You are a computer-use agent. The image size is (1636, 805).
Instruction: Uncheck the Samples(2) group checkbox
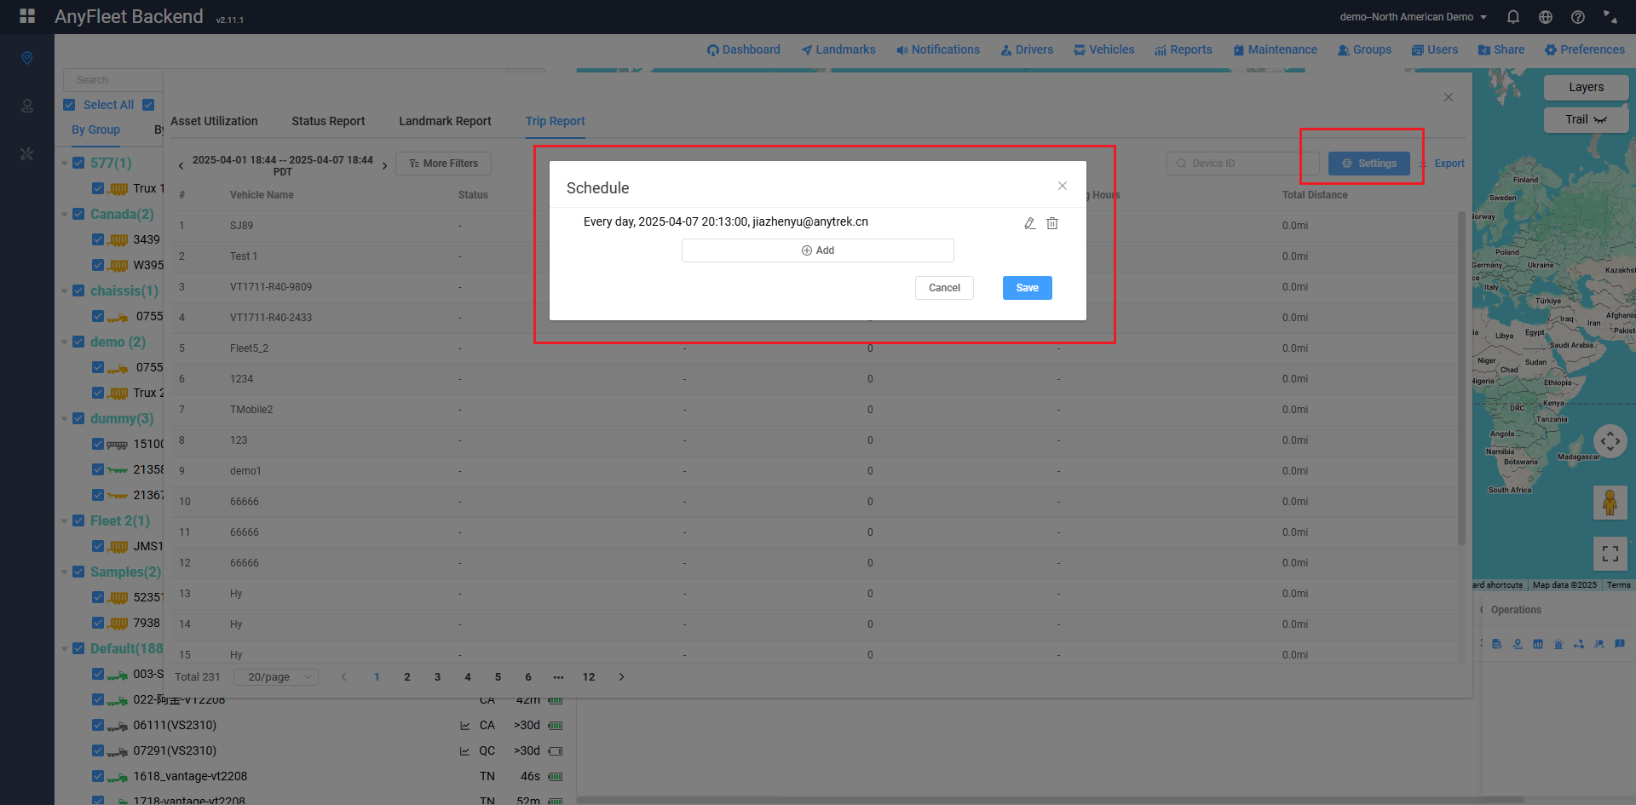78,572
